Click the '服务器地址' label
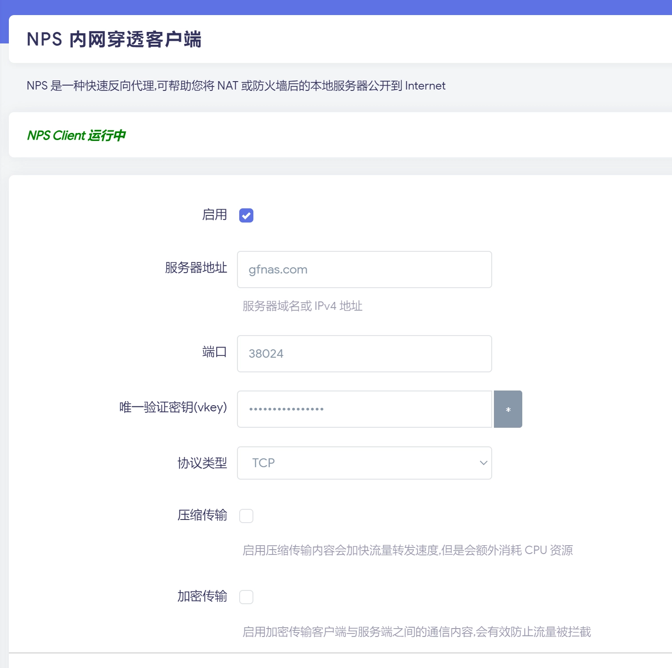 [196, 267]
